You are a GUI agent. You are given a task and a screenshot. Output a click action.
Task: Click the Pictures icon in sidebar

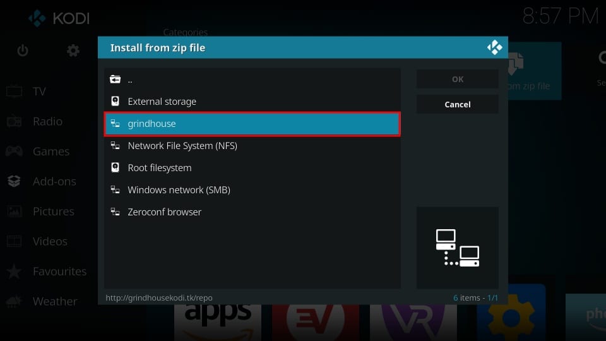(x=15, y=211)
